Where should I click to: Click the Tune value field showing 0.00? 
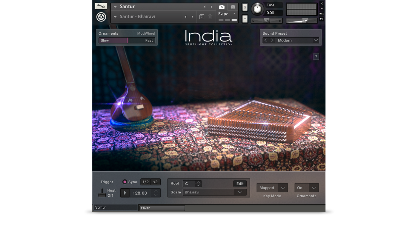coord(274,13)
